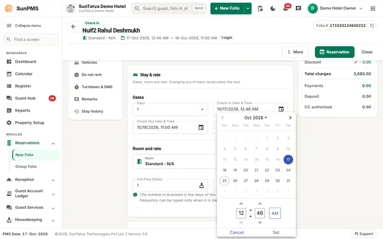This screenshot has height=239, width=383.
Task: Select the 25th in date picker
Action: tap(224, 181)
